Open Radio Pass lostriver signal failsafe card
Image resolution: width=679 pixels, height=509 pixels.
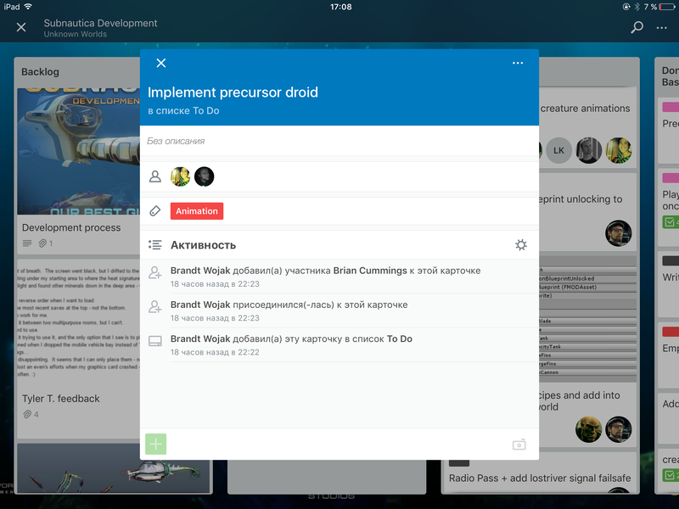pos(540,478)
